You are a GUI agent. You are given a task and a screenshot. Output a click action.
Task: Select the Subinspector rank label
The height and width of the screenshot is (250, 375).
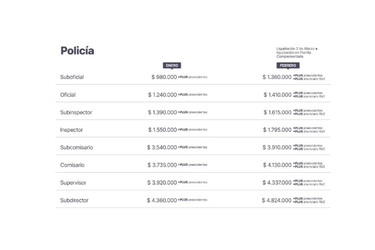[76, 112]
